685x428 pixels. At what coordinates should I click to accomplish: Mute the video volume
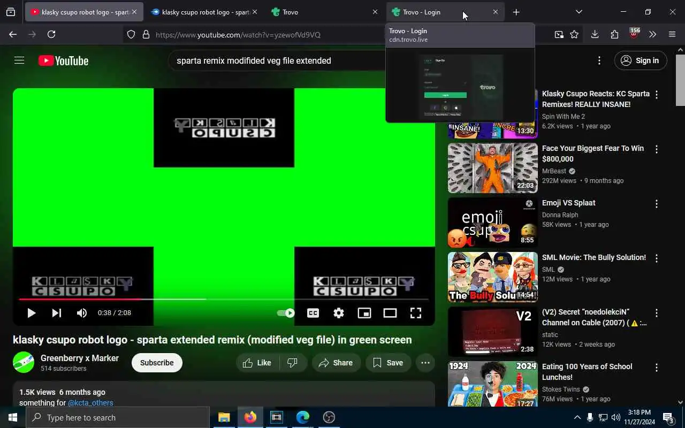pos(81,313)
